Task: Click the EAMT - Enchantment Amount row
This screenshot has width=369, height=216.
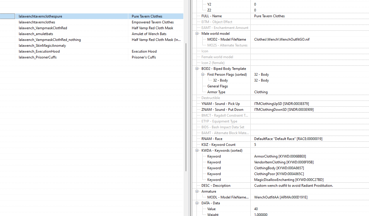Action: click(281, 28)
